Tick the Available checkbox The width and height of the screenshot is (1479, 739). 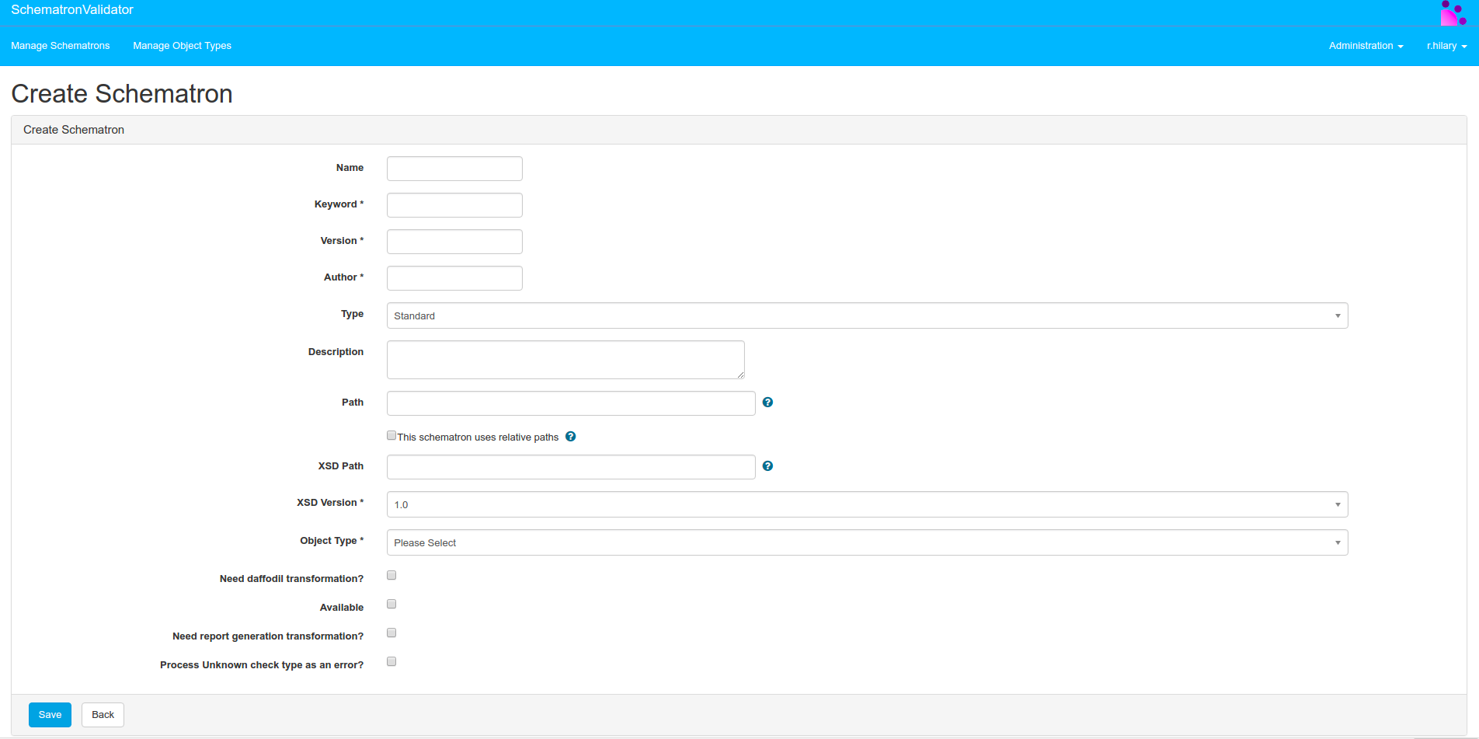point(391,605)
